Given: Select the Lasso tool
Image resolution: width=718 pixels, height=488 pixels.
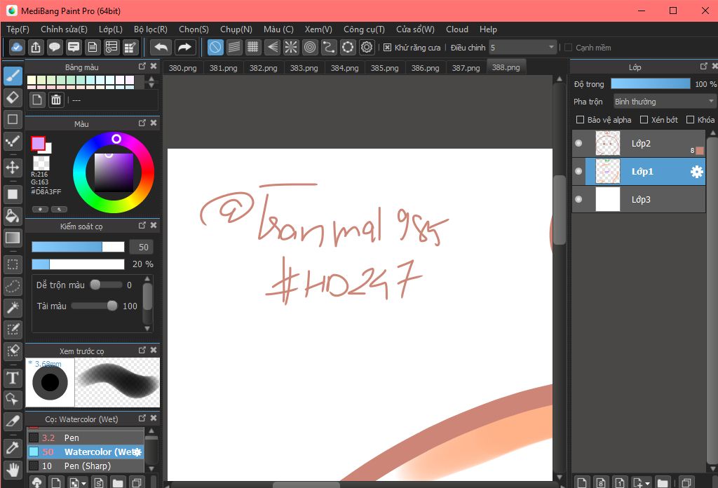Looking at the screenshot, I should click(x=13, y=286).
